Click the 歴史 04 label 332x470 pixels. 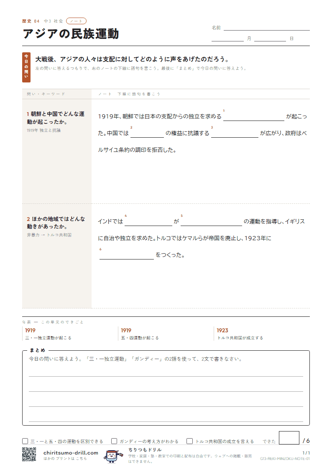(x=31, y=21)
